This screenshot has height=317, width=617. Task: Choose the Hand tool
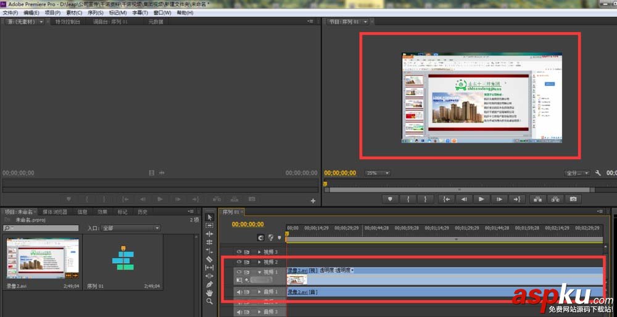pyautogui.click(x=209, y=293)
